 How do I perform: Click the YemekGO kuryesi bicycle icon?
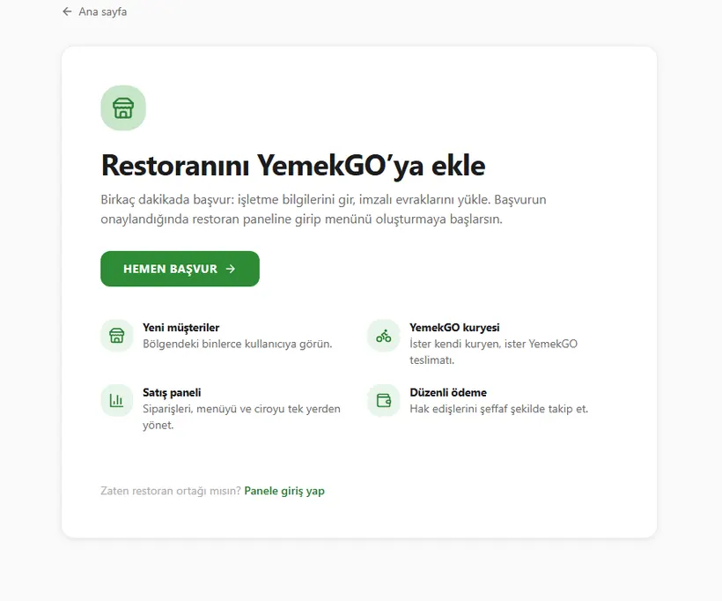[x=384, y=336]
